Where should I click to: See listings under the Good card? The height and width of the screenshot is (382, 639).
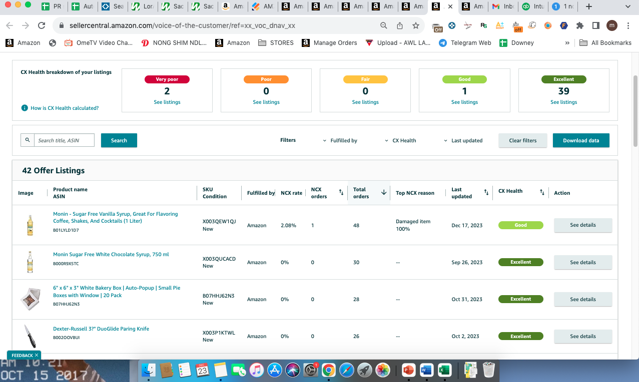(464, 102)
